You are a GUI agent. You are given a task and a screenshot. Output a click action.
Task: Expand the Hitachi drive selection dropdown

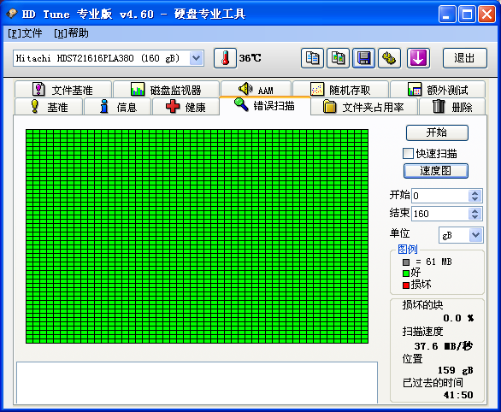pyautogui.click(x=196, y=58)
